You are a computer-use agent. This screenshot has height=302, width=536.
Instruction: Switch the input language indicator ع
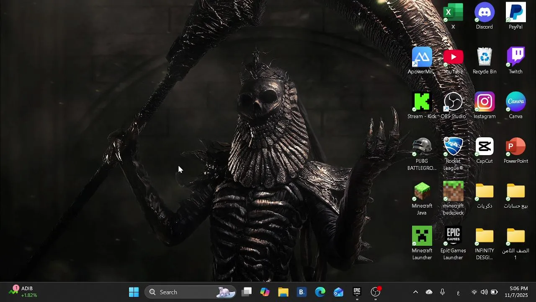coord(458,292)
